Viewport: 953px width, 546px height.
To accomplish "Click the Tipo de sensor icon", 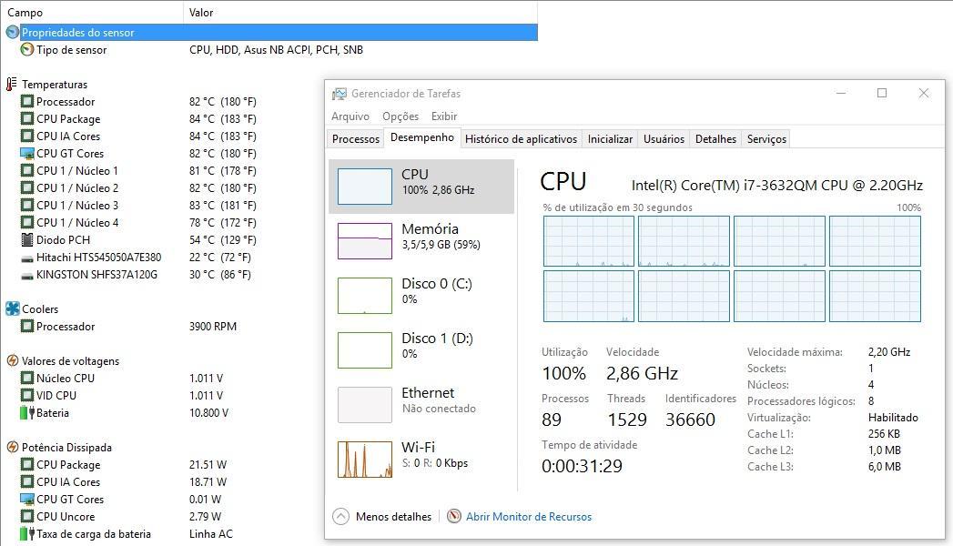I will pos(26,49).
